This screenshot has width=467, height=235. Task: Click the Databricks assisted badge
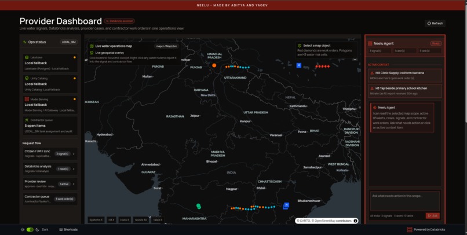pyautogui.click(x=119, y=21)
